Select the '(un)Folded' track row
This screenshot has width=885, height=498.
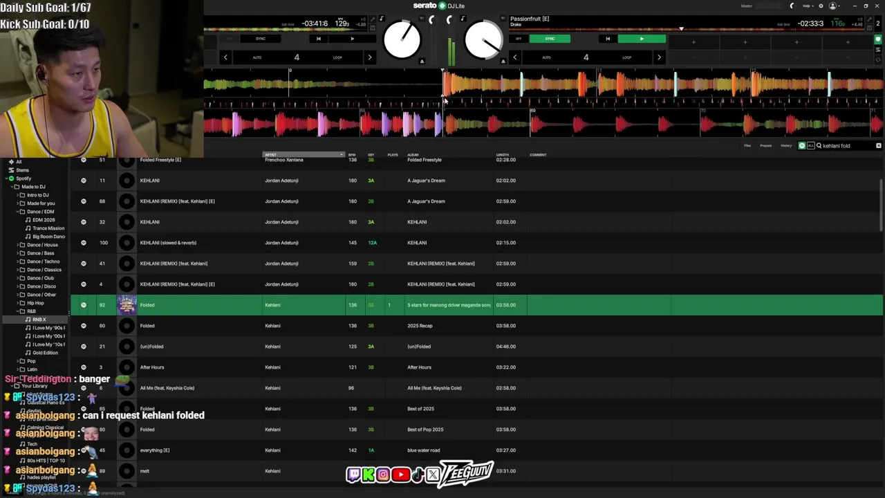pyautogui.click(x=477, y=347)
